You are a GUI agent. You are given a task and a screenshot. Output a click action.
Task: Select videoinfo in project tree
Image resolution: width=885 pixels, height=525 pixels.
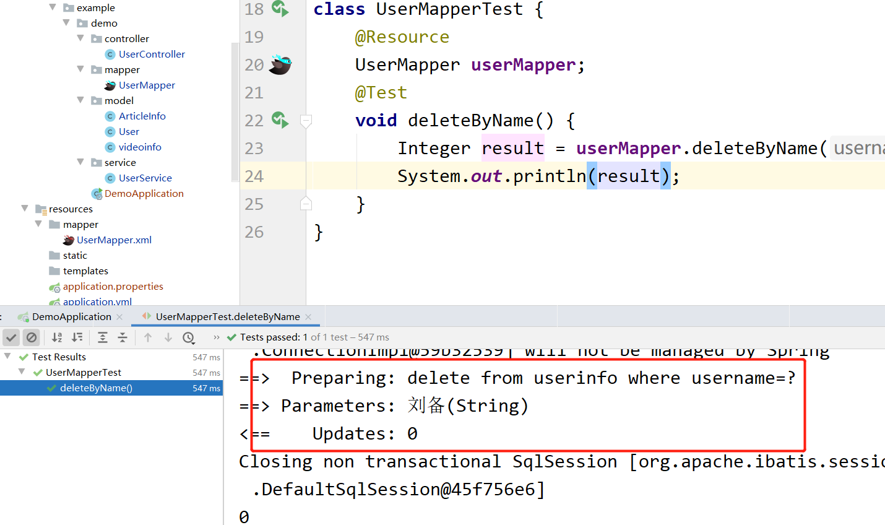pyautogui.click(x=140, y=147)
